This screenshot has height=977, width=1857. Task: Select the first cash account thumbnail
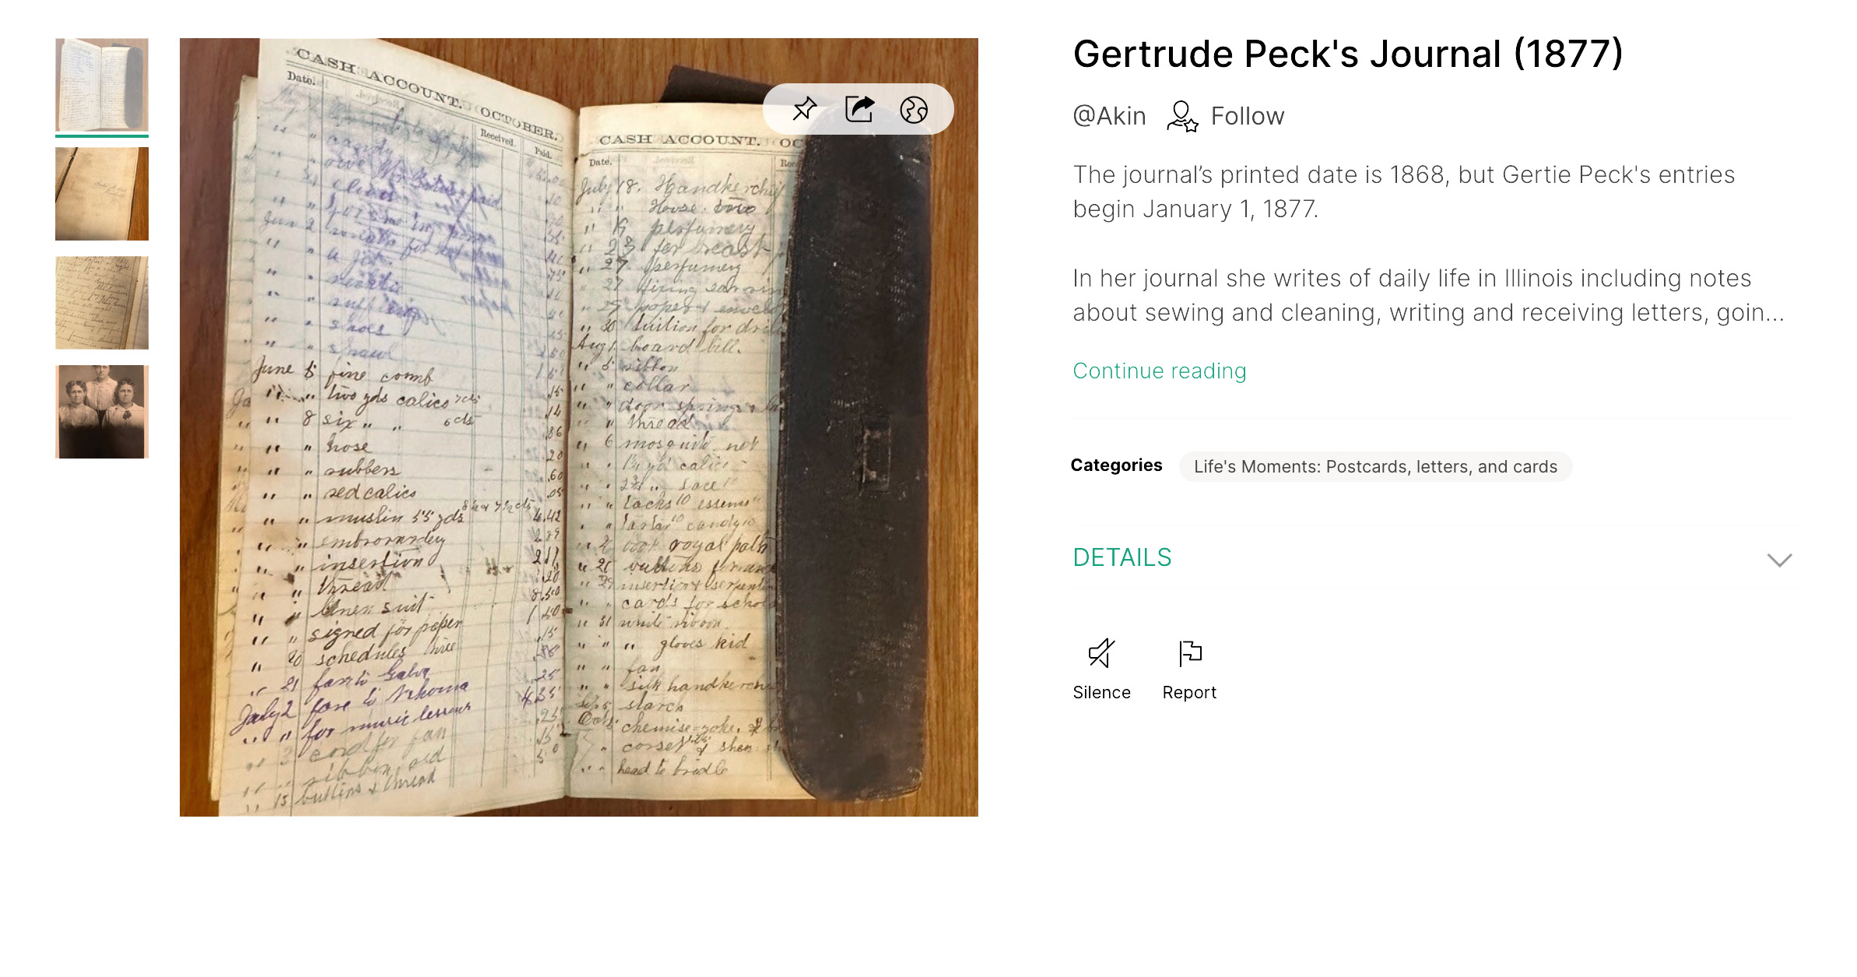(x=102, y=85)
